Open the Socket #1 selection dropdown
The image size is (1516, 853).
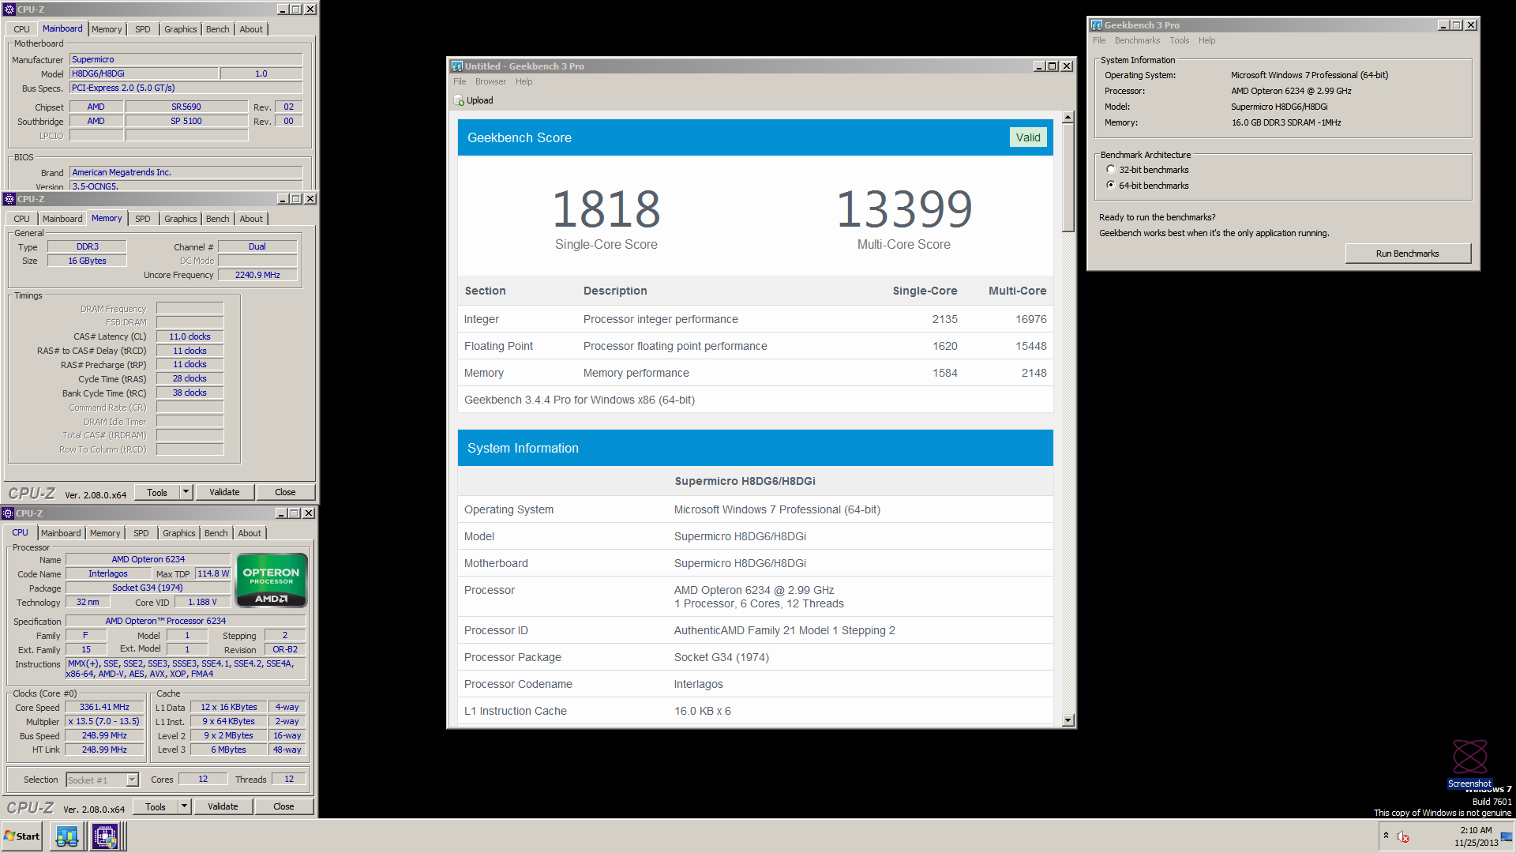132,780
